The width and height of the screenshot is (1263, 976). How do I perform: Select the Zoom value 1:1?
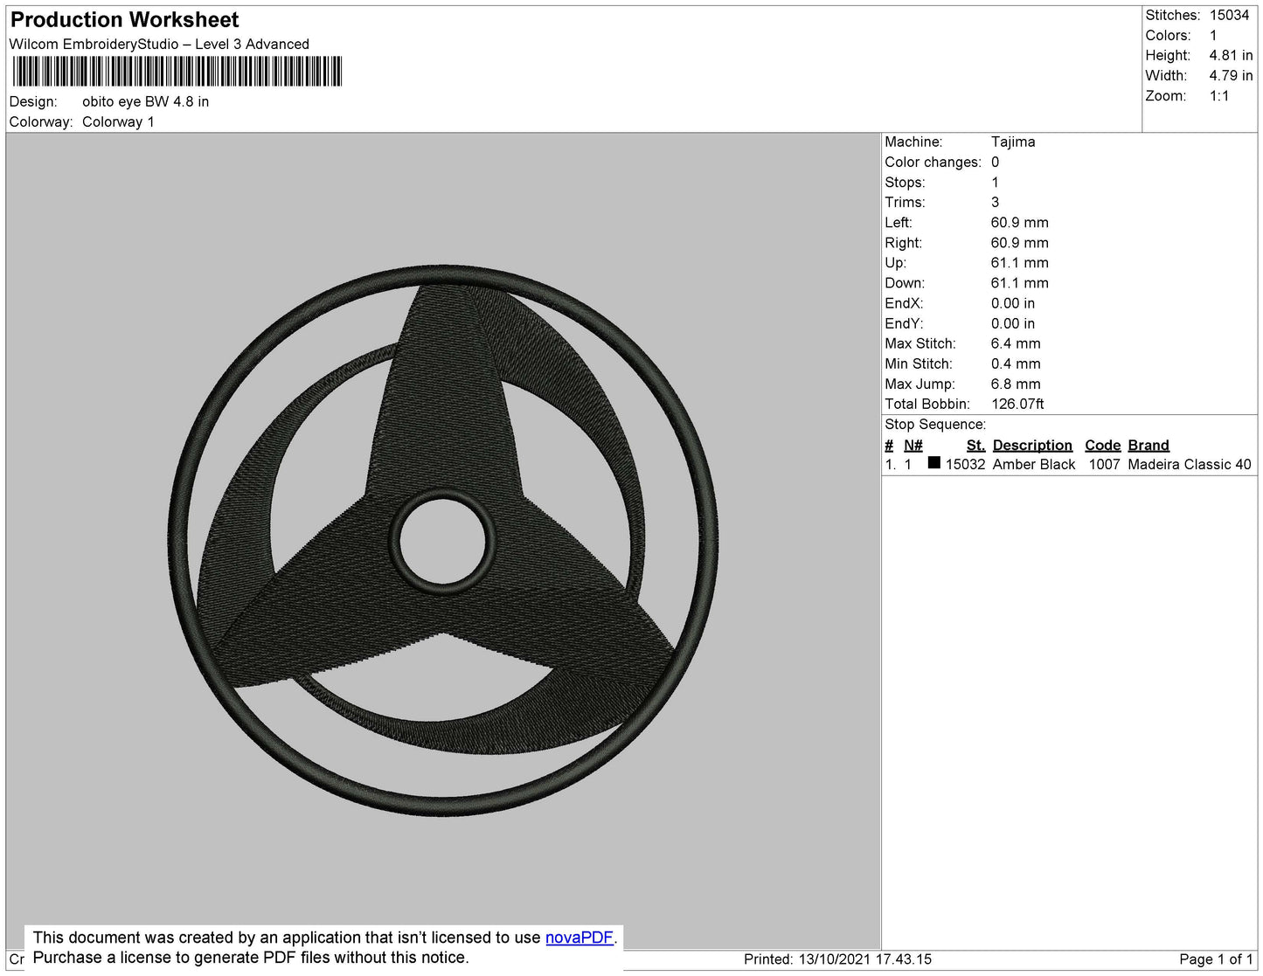[x=1219, y=96]
